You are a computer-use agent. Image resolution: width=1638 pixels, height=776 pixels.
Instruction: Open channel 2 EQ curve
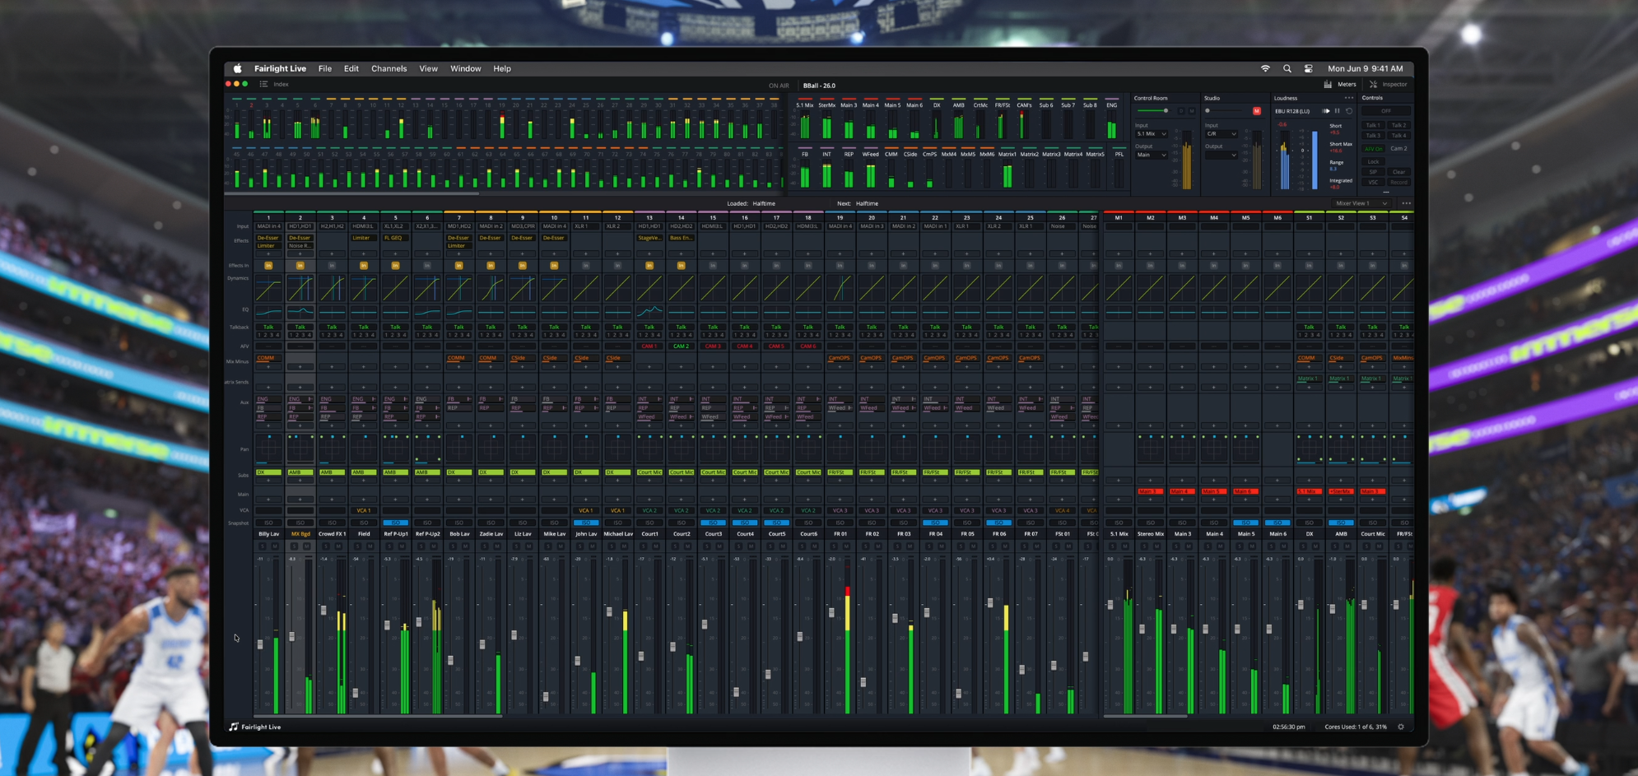[300, 312]
